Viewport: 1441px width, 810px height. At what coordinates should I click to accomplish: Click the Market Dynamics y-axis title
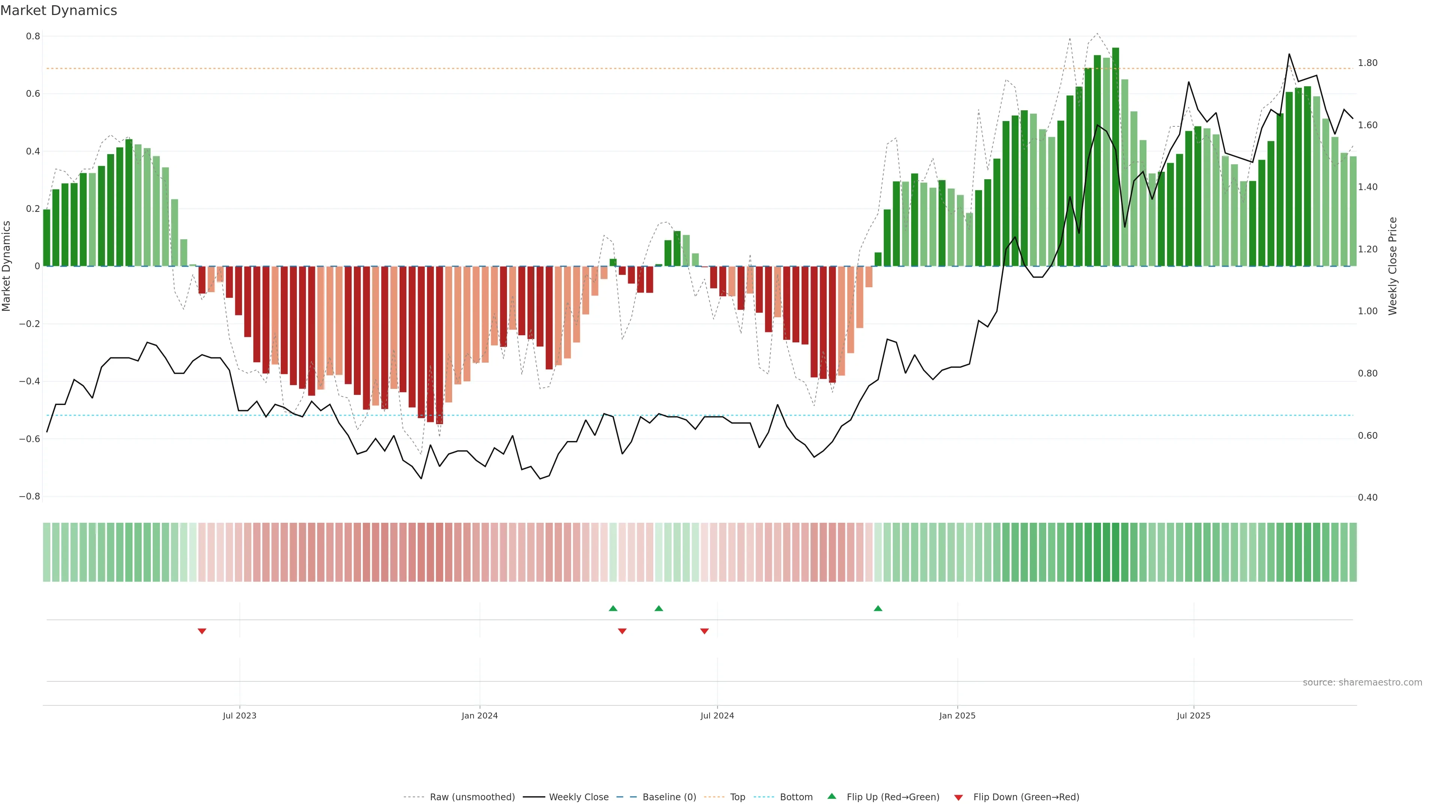point(7,266)
